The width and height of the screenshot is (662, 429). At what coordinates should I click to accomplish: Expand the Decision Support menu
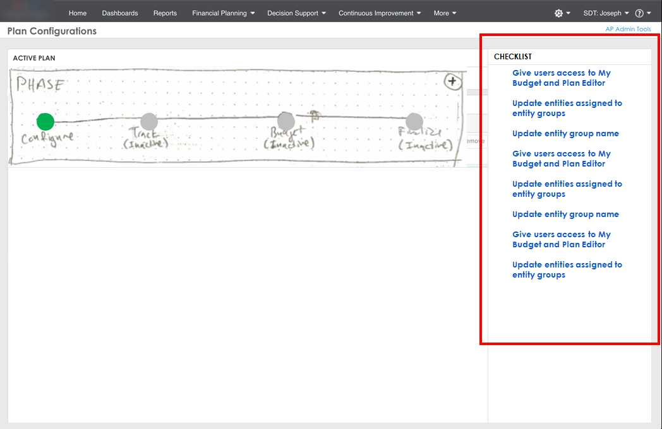(x=296, y=13)
